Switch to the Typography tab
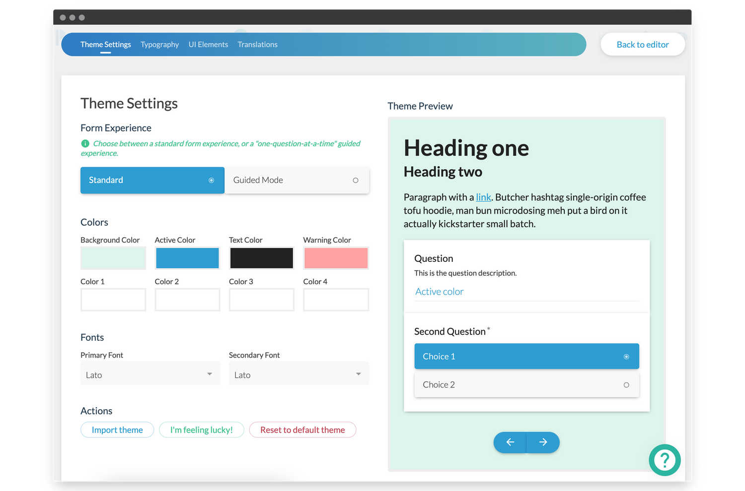745x491 pixels. point(159,45)
